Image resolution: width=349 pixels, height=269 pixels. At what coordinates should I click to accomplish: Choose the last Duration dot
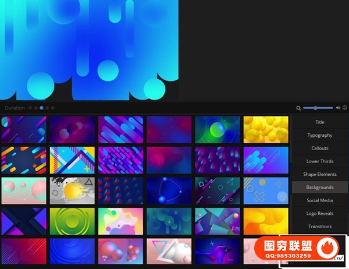(x=53, y=108)
